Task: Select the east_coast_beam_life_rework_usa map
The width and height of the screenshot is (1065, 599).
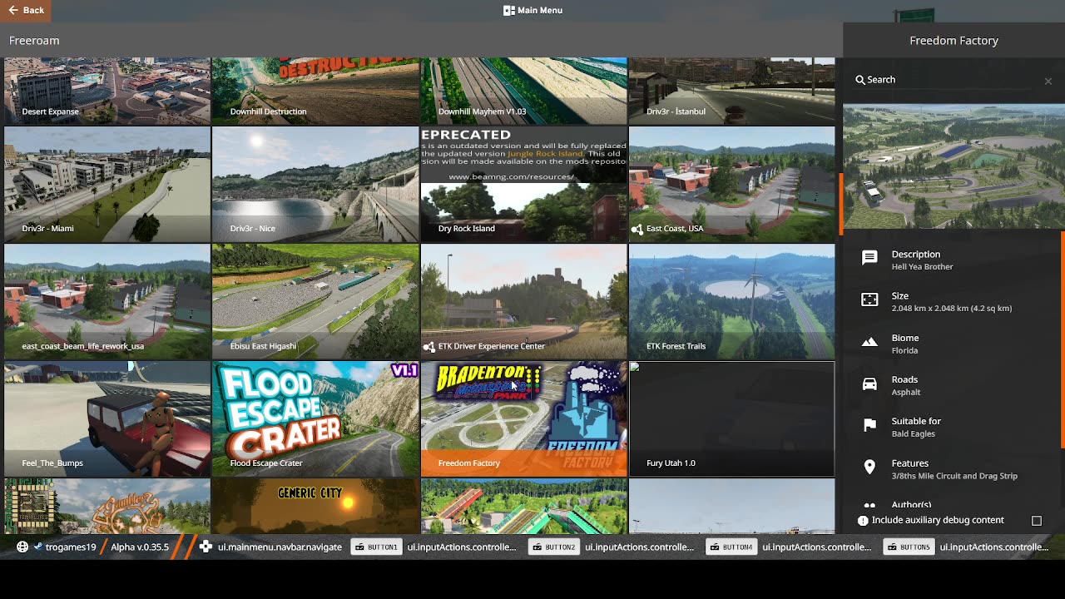Action: [107, 301]
